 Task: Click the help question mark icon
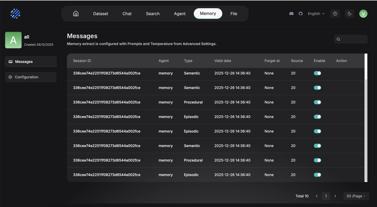coord(335,14)
